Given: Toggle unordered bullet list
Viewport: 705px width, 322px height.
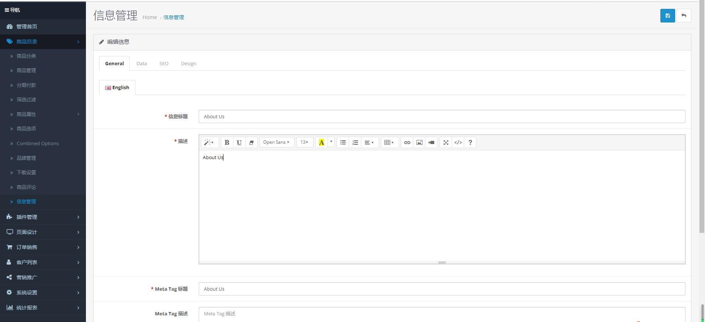Looking at the screenshot, I should (x=343, y=143).
